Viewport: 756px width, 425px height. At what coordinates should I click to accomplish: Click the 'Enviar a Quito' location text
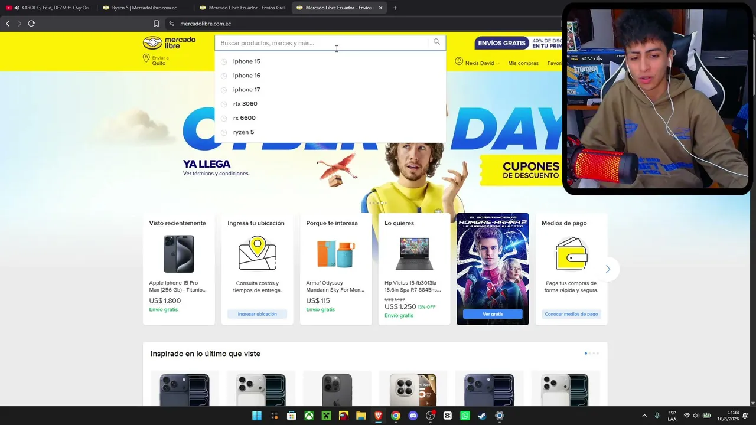pyautogui.click(x=160, y=60)
